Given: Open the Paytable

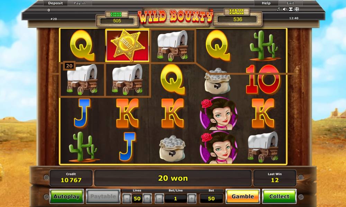Looking at the screenshot, I should tap(103, 196).
